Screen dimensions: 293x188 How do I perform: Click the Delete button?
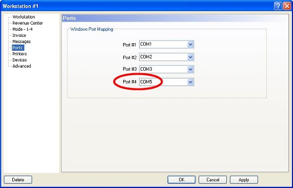pos(18,180)
